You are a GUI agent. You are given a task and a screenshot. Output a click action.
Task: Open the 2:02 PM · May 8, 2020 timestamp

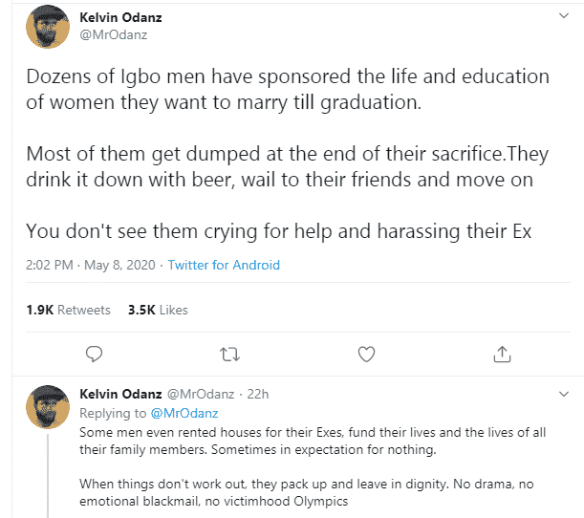point(90,265)
